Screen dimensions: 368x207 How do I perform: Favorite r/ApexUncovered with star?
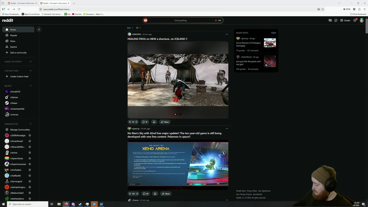[x=30, y=164]
